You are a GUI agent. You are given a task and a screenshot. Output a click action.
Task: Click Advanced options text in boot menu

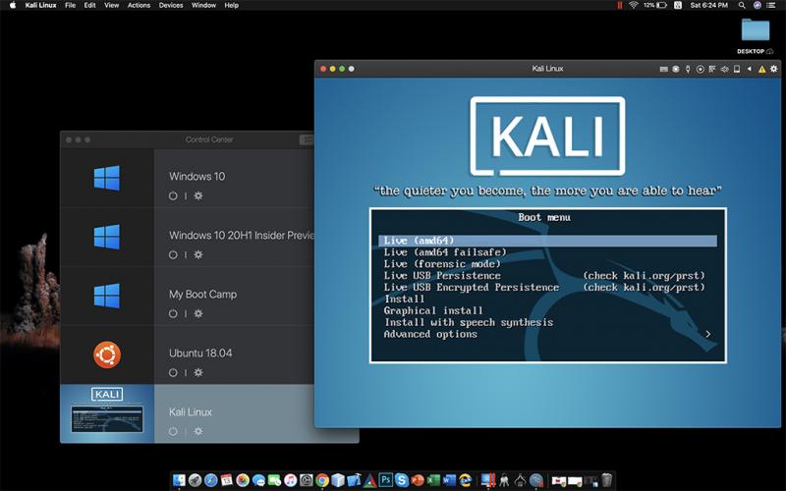pyautogui.click(x=430, y=334)
